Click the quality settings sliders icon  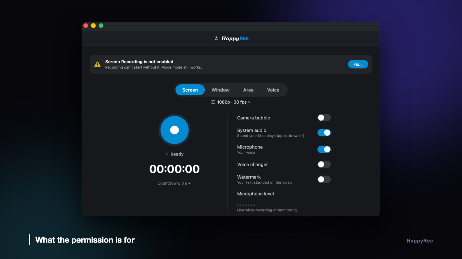pos(213,102)
